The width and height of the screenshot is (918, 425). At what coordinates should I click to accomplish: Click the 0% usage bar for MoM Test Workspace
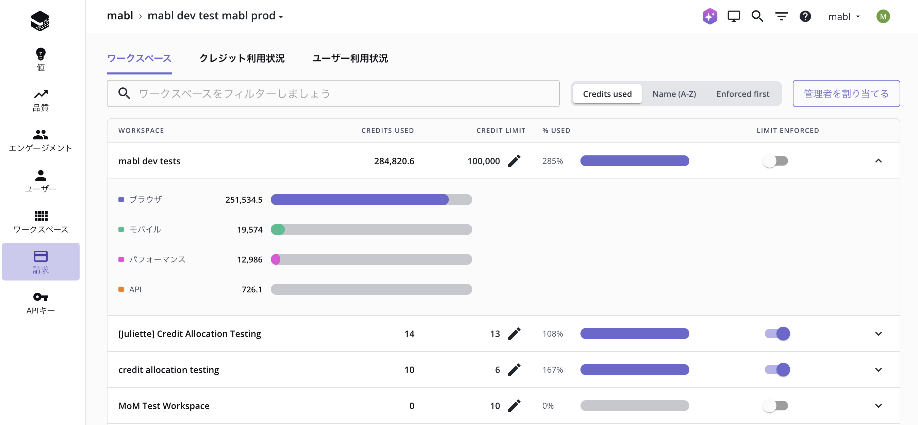(635, 406)
